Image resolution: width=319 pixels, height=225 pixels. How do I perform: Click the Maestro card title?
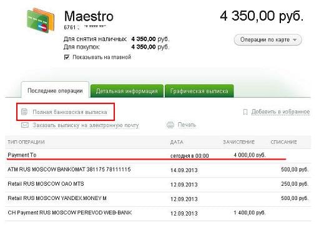89,16
